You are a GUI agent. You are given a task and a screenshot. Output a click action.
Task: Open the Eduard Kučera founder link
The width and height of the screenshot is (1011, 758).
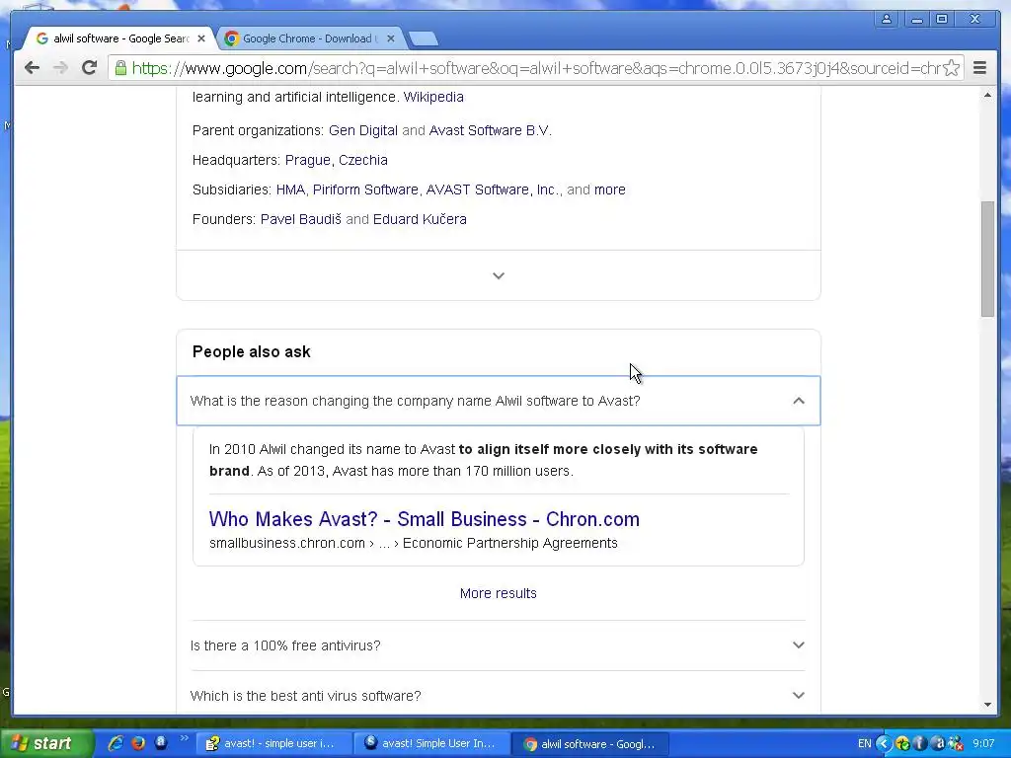420,219
